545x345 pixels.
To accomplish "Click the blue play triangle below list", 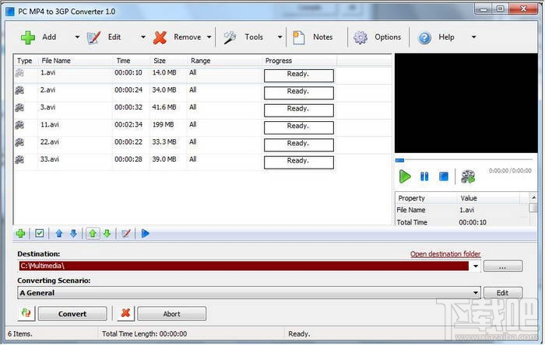I will [146, 233].
